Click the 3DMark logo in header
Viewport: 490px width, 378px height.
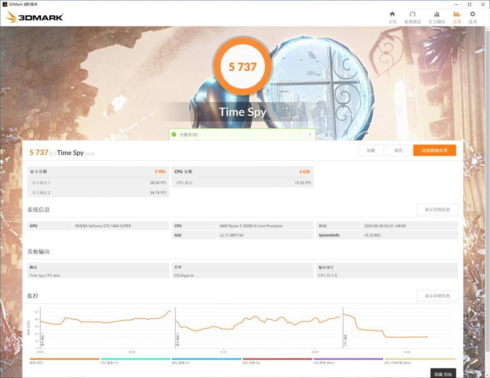coord(34,17)
